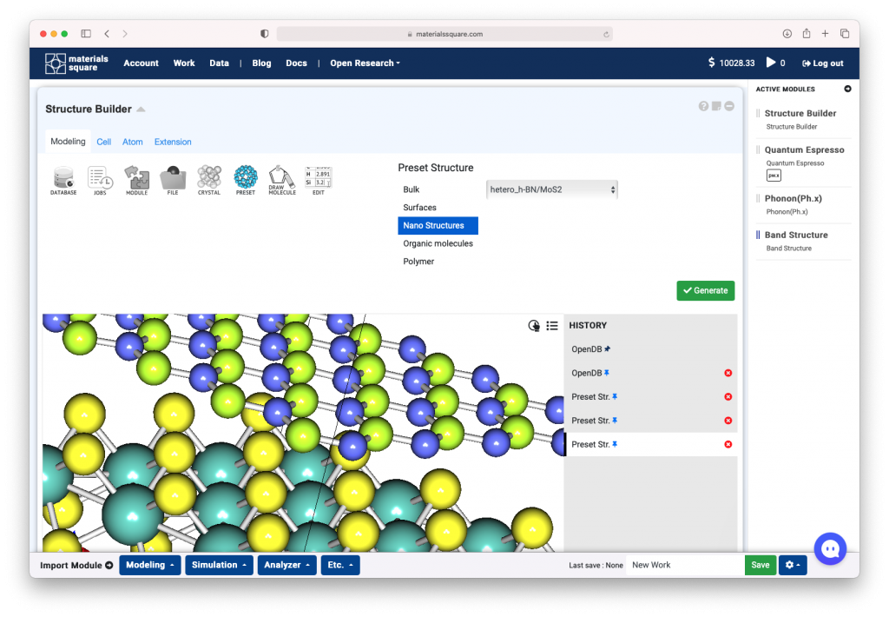The height and width of the screenshot is (617, 889).
Task: Open the Draw Molecule tool
Action: pos(282,180)
